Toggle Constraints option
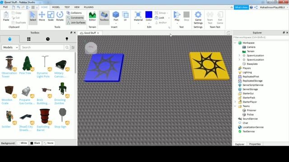This screenshot has width=289, height=162. (x=75, y=18)
